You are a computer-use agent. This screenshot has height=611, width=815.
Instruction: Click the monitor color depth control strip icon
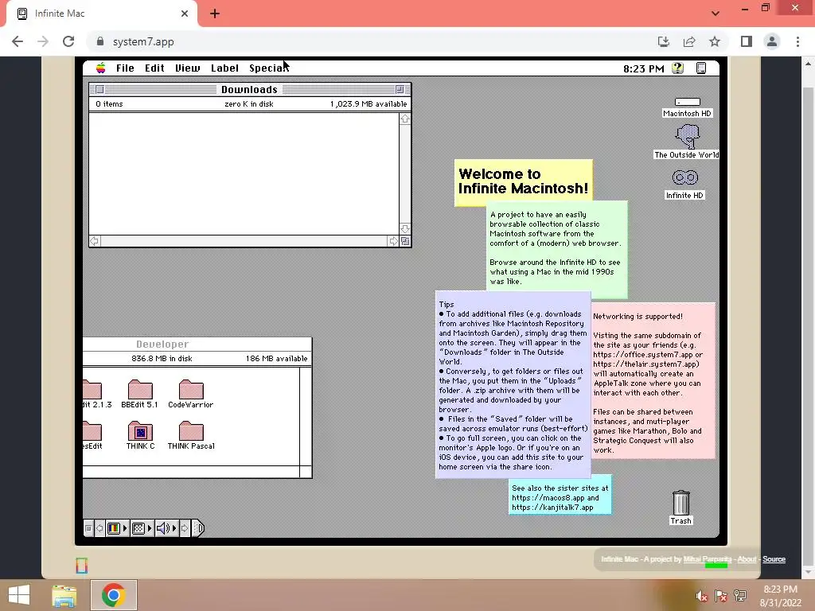(113, 528)
